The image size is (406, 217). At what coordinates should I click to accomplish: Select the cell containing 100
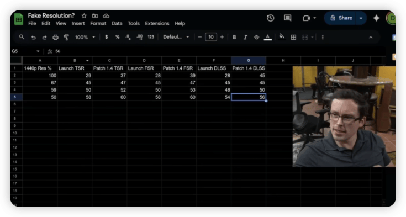point(40,75)
